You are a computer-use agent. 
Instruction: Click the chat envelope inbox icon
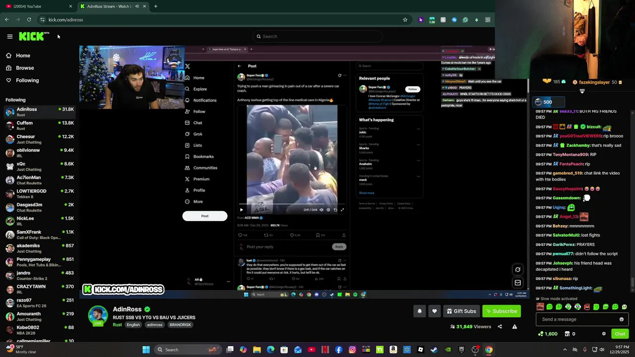click(x=517, y=283)
